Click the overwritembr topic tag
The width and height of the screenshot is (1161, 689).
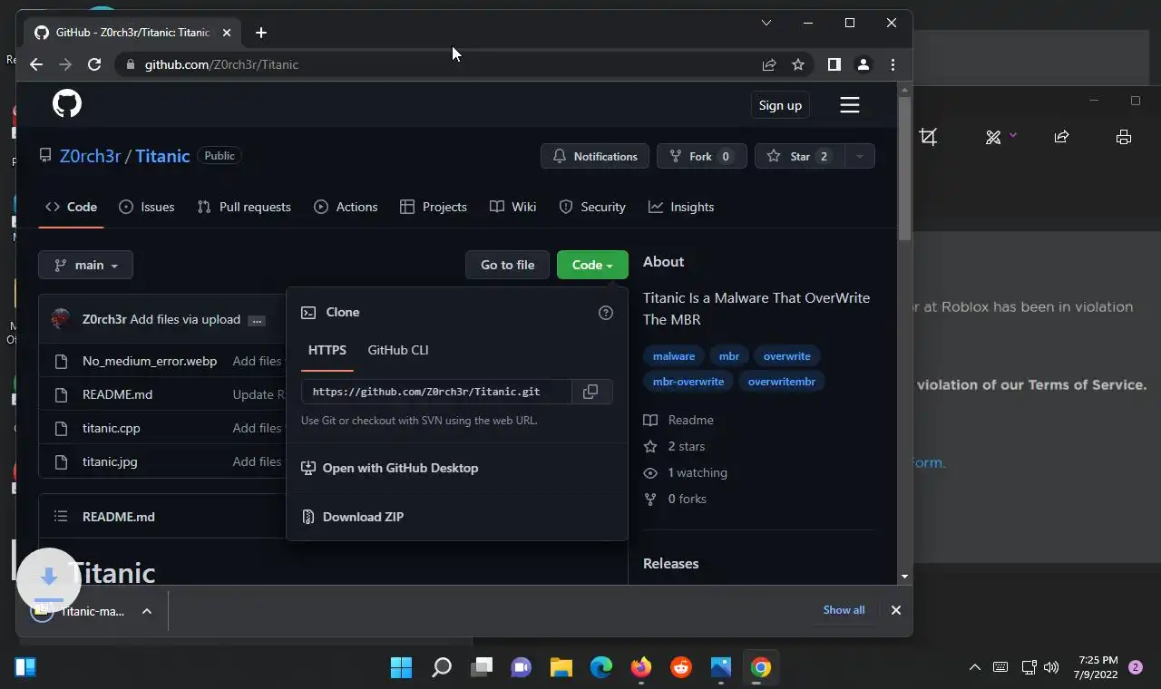tap(782, 382)
